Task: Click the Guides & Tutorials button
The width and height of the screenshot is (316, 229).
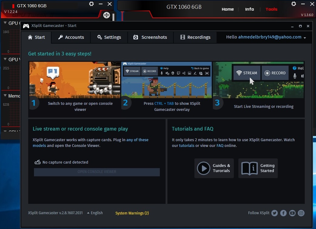Action: point(214,168)
